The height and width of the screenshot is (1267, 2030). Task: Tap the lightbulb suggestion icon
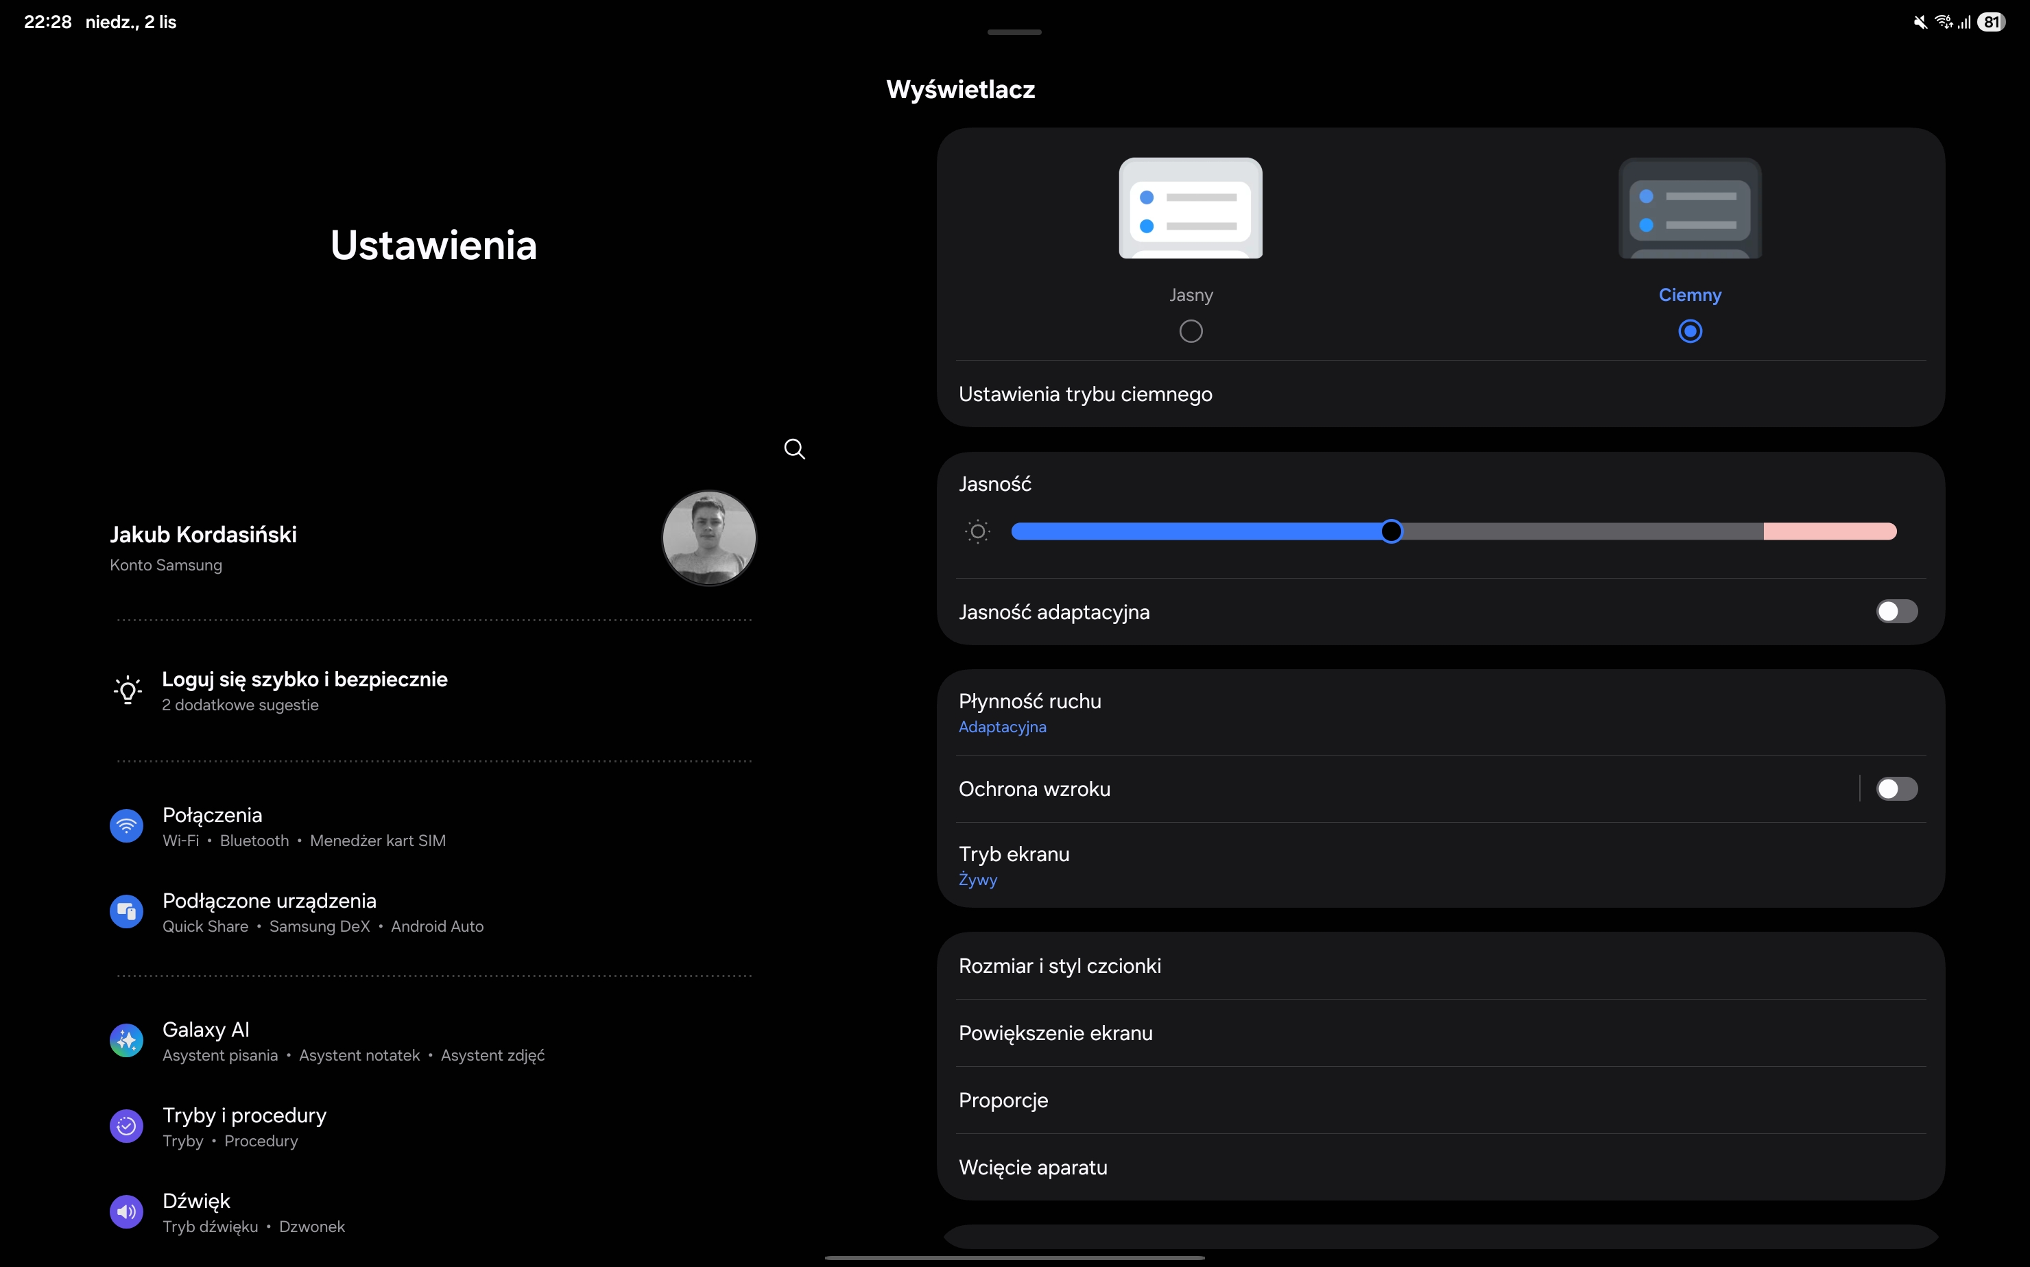(128, 690)
